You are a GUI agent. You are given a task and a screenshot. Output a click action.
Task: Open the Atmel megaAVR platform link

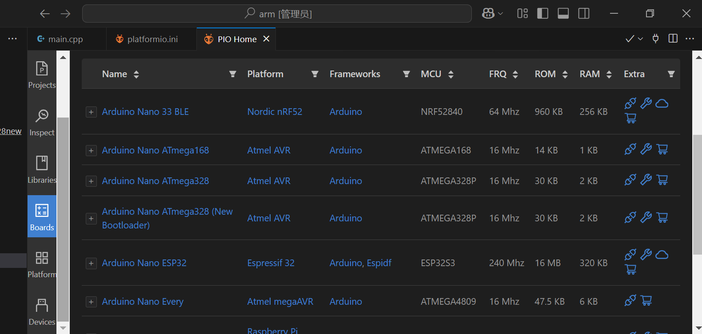[x=280, y=302]
